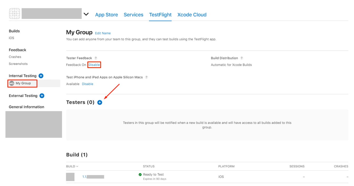Open Screenshots feedback in sidebar
The width and height of the screenshot is (354, 186).
tap(18, 64)
